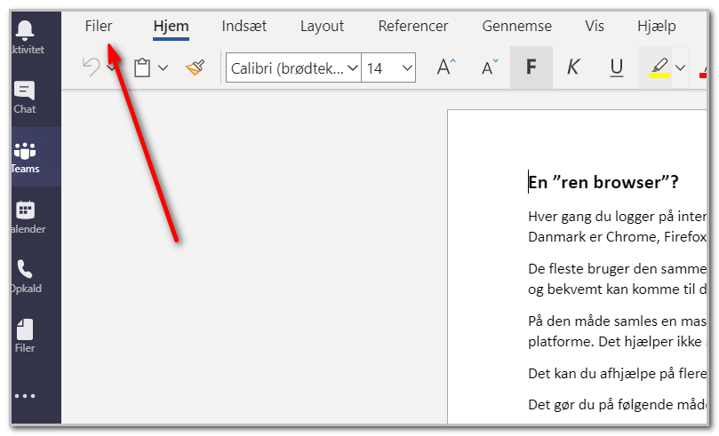Click paragraph starting 'På den måde samles'

point(617,330)
